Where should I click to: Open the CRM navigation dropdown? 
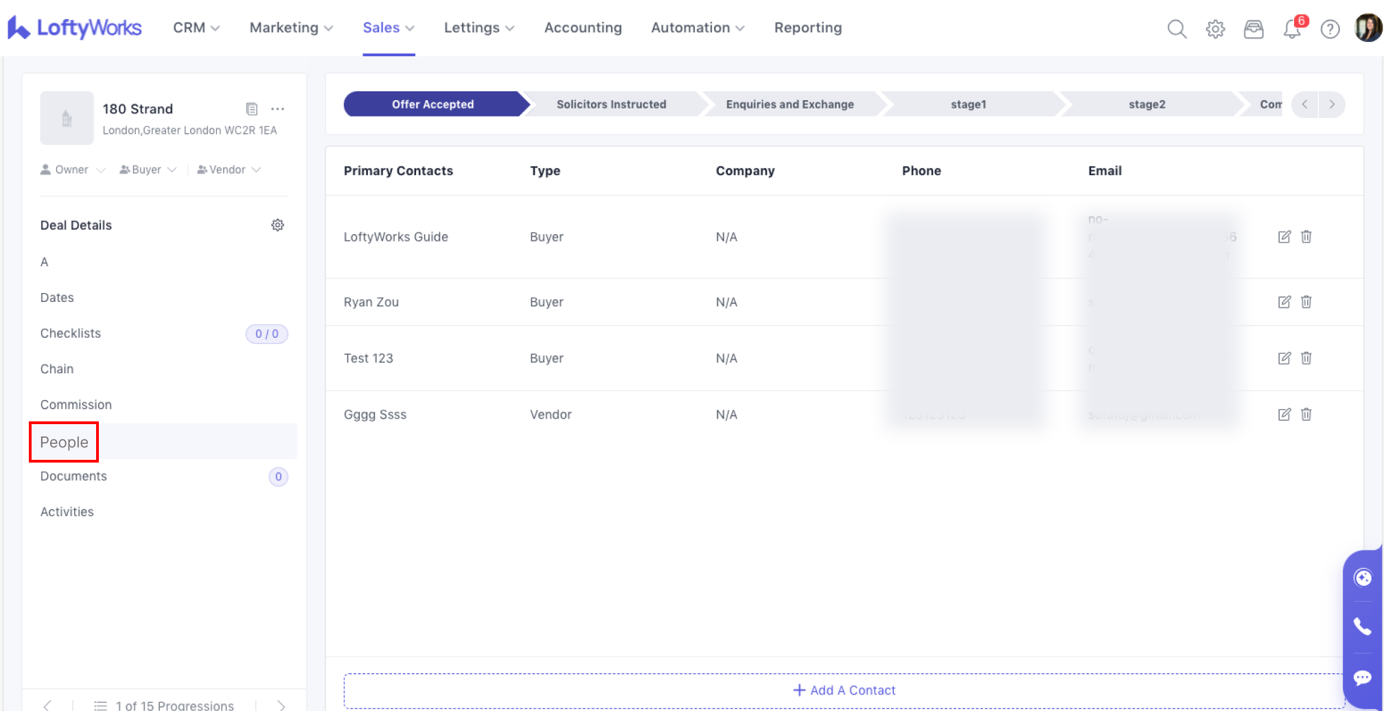point(196,27)
